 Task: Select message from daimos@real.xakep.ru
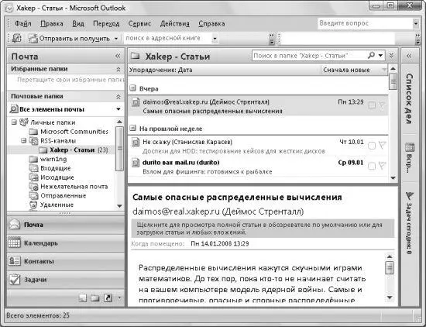click(258, 106)
